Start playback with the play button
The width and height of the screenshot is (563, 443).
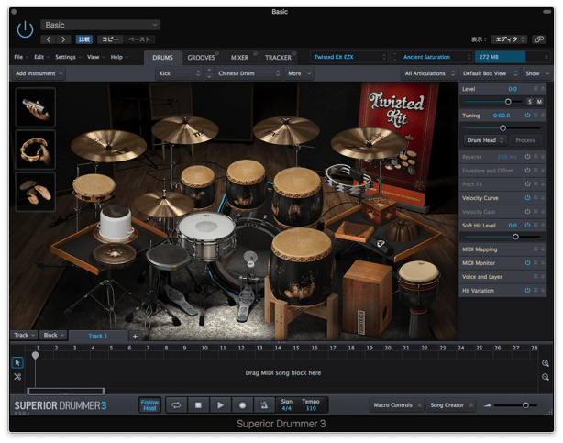[220, 405]
